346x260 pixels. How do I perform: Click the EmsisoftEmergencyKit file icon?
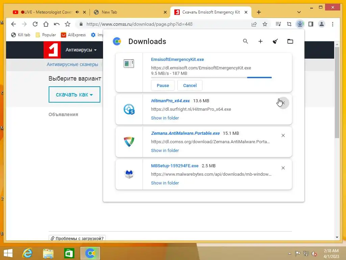pos(129,64)
